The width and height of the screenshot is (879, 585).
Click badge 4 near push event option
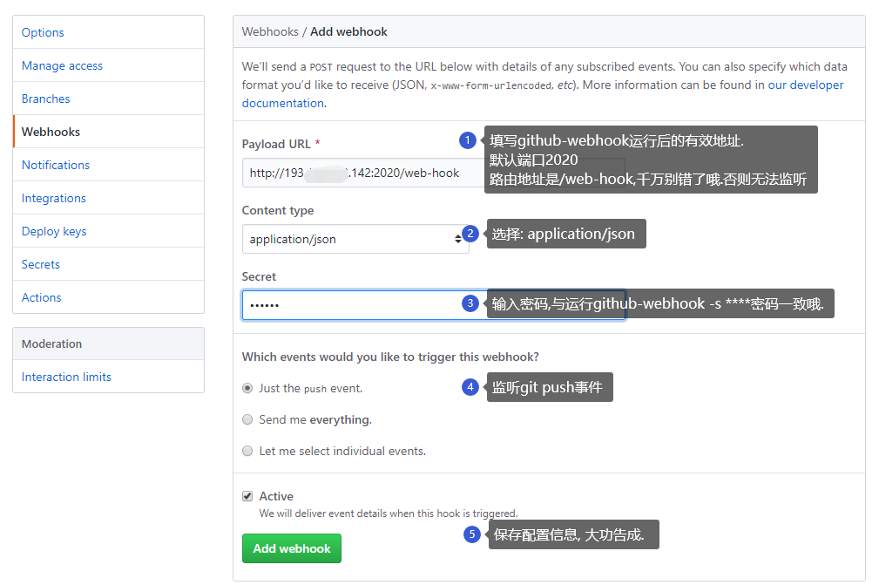(x=470, y=386)
